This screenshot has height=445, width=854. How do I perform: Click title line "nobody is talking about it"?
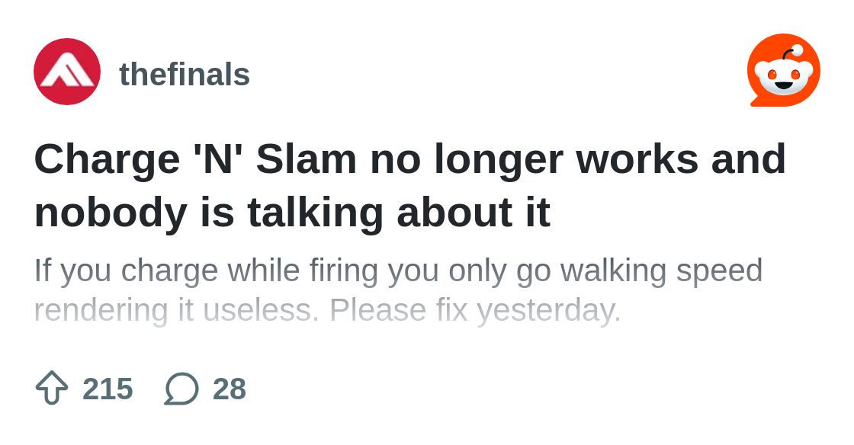(x=292, y=212)
